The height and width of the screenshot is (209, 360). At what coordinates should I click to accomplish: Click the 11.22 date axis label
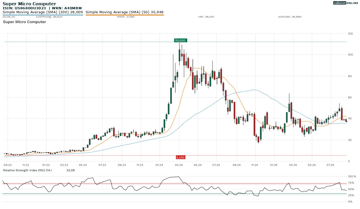tap(26, 165)
